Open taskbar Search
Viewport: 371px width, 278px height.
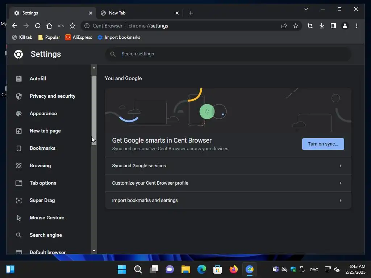click(138, 269)
